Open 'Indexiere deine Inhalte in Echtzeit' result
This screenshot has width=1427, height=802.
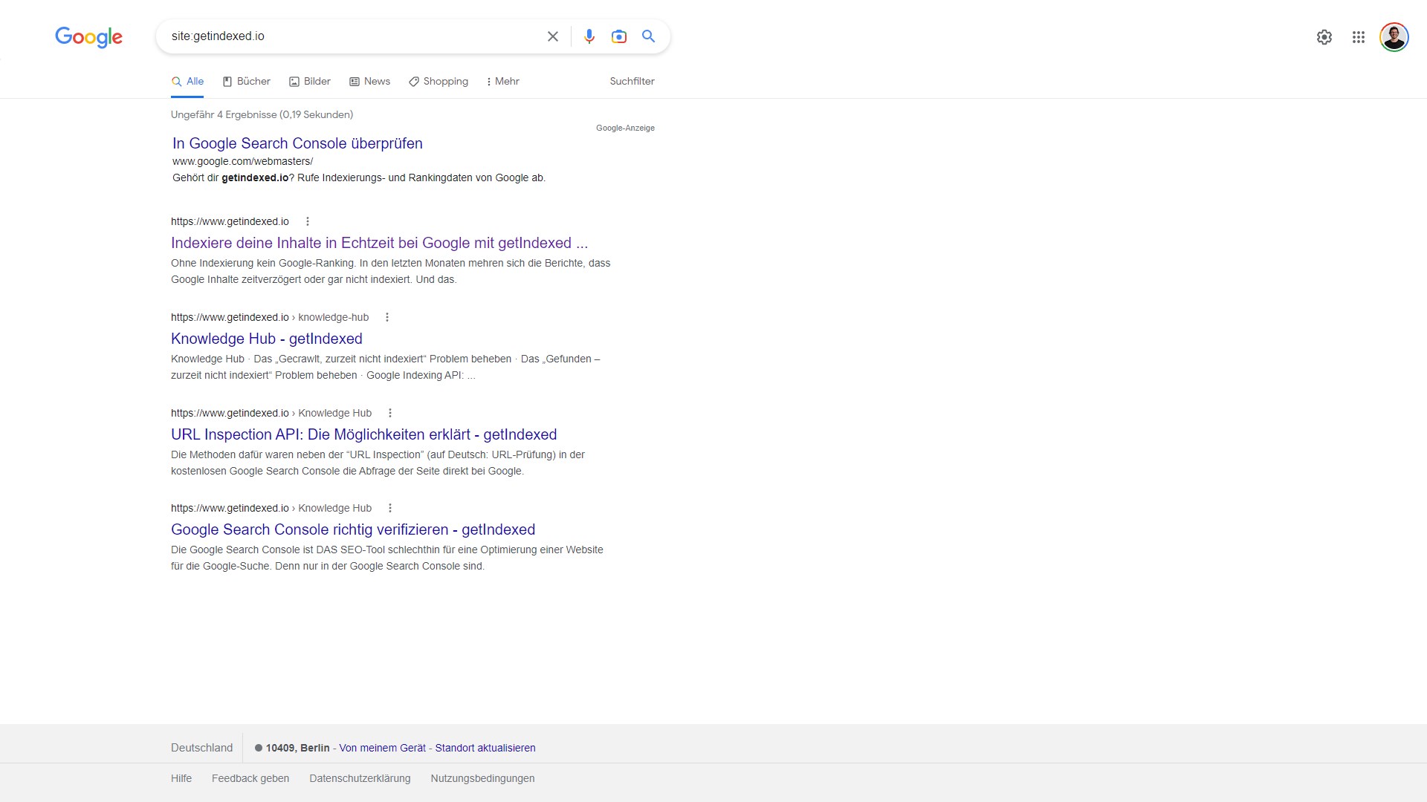click(x=379, y=243)
